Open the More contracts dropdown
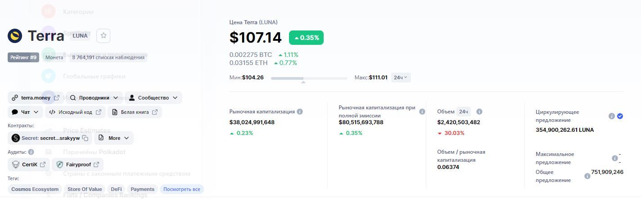The image size is (641, 199). [114, 138]
